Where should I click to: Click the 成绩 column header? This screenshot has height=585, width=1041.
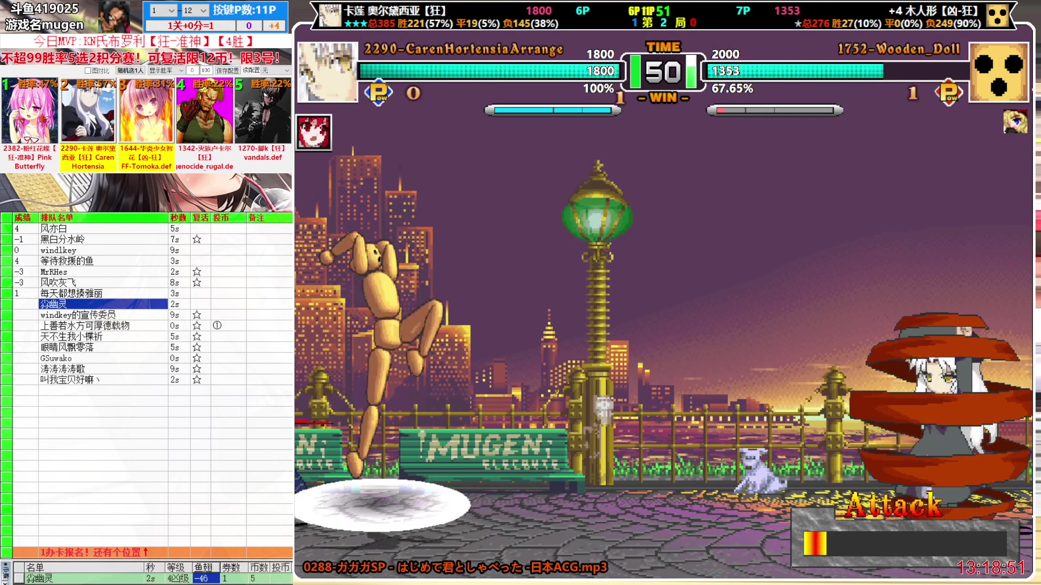coord(25,218)
